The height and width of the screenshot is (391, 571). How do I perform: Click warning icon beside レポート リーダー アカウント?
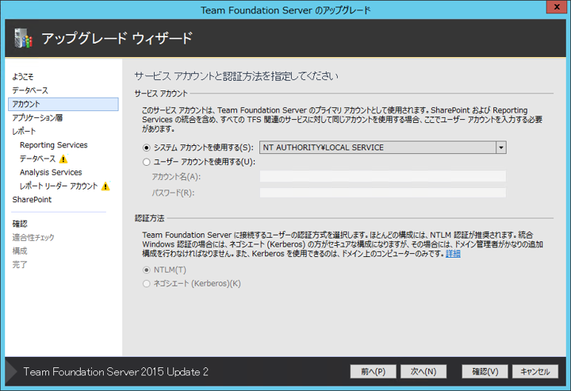105,186
